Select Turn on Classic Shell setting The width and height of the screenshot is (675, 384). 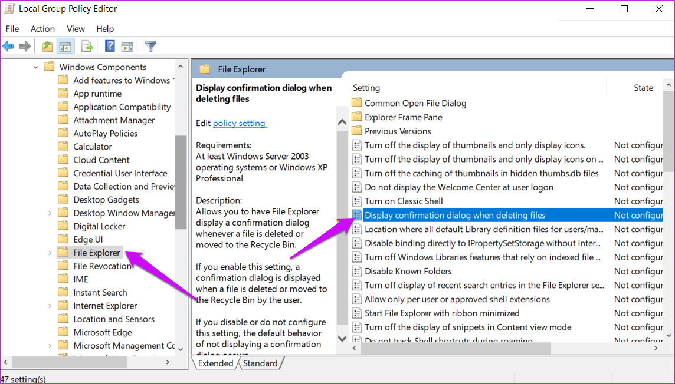[x=404, y=201]
